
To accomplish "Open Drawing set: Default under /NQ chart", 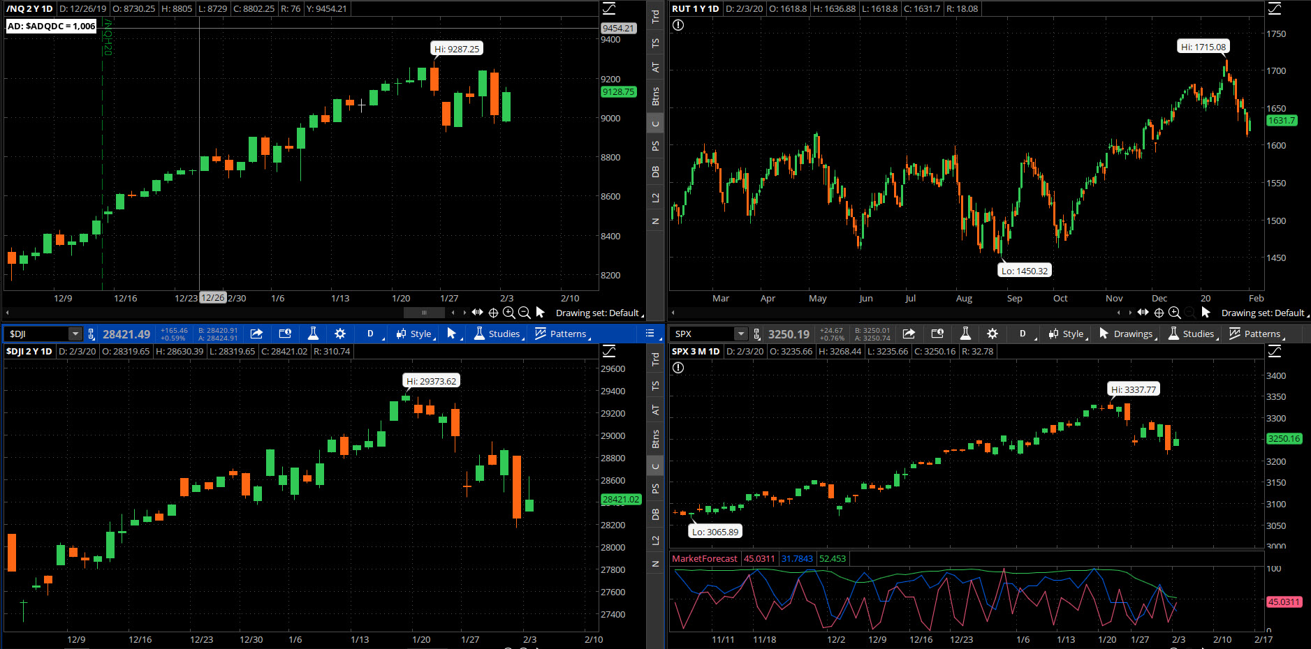I will pos(599,313).
